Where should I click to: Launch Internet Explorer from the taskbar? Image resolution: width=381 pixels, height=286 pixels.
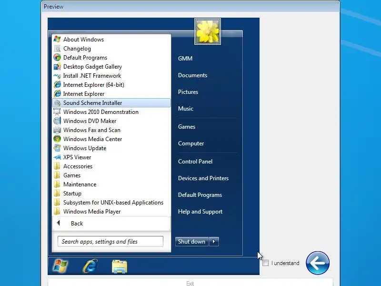pos(90,266)
